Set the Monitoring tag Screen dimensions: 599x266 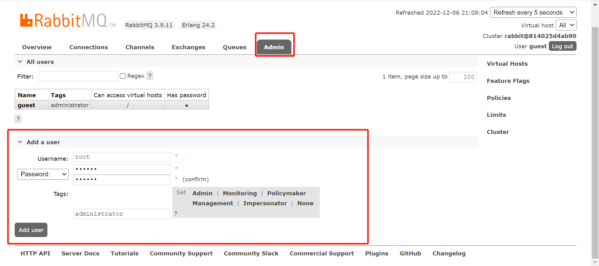pos(240,193)
